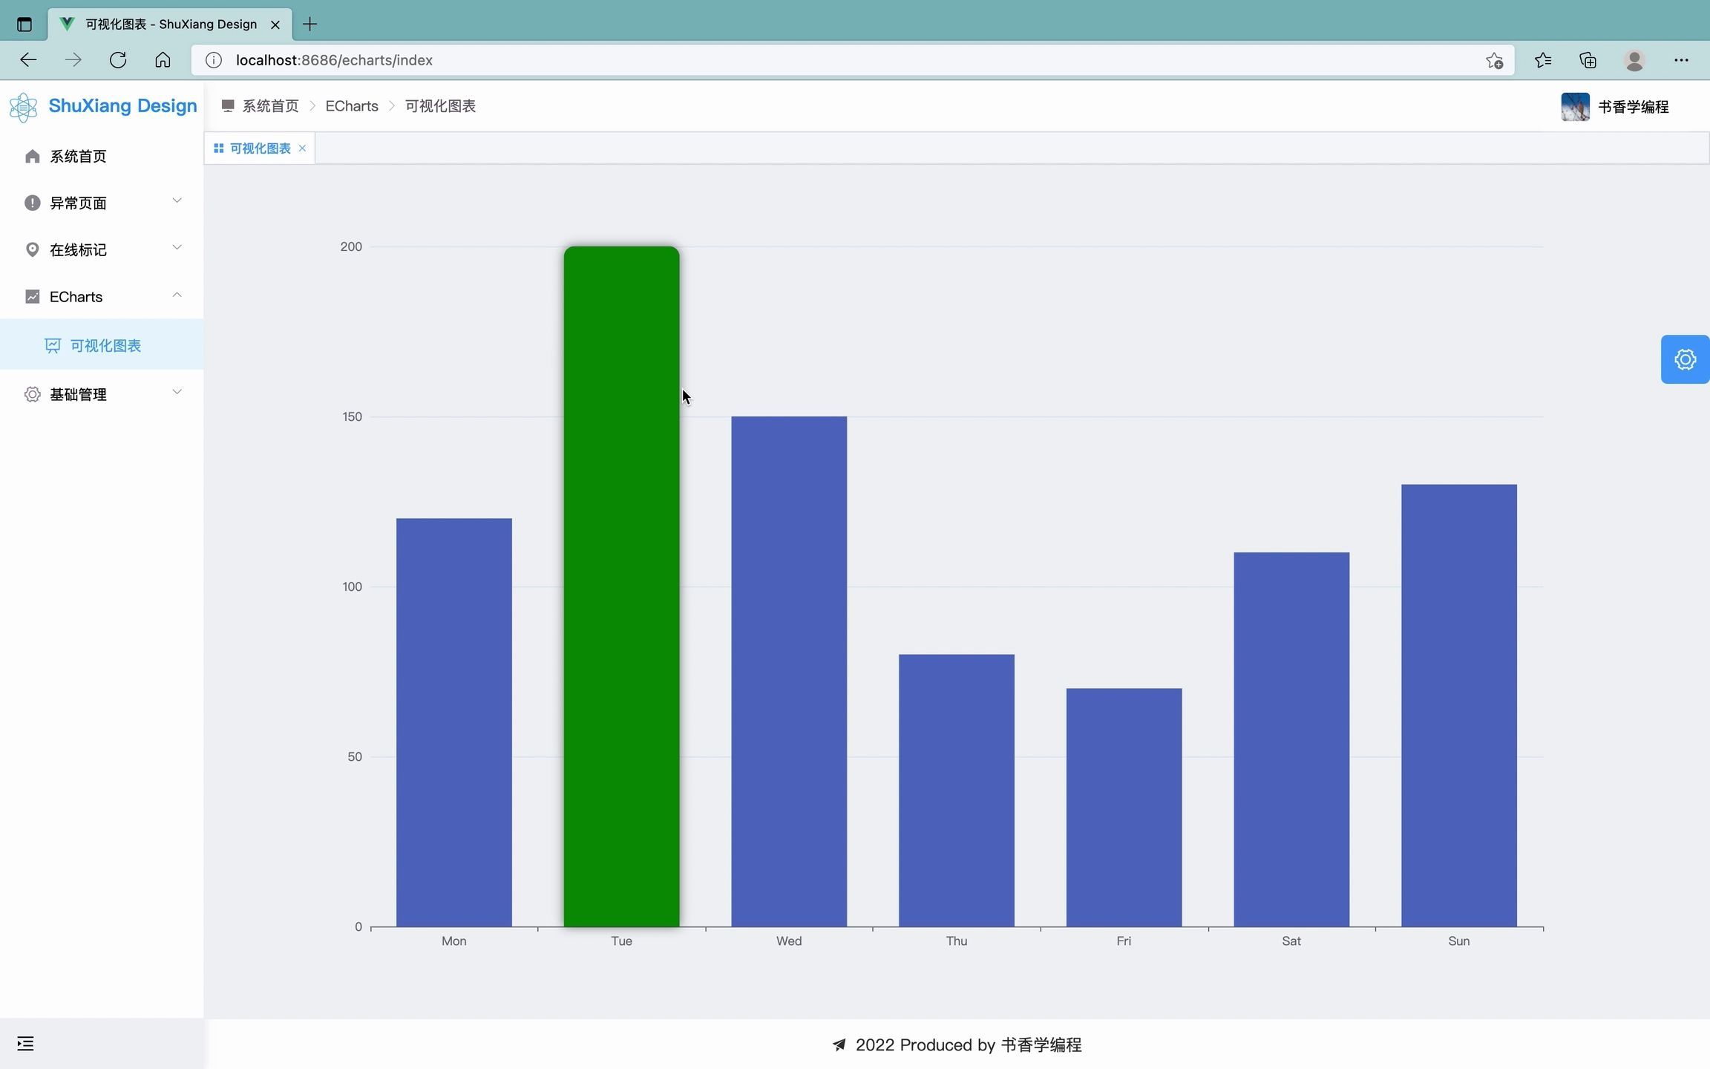Click the Sat bar in the chart
1710x1069 pixels.
[1291, 739]
